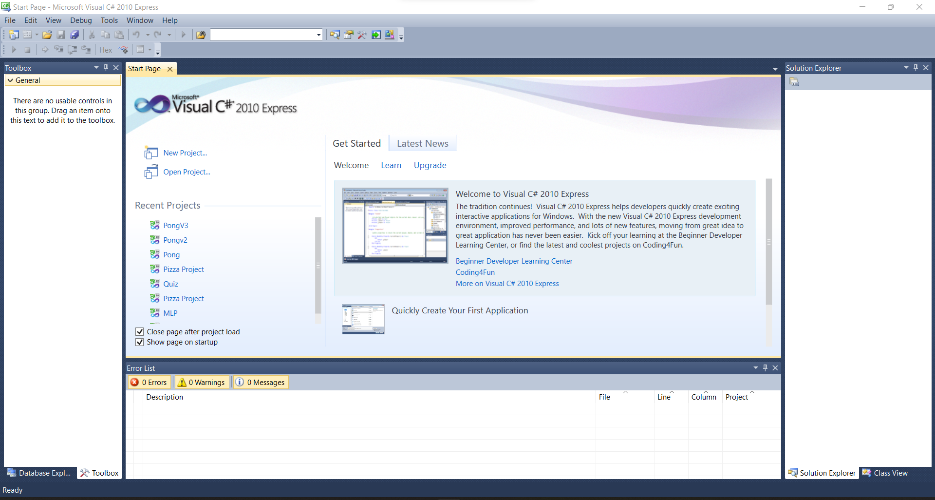Click the Start Page green arrow toolbar icon
This screenshot has width=935, height=500.
[376, 35]
